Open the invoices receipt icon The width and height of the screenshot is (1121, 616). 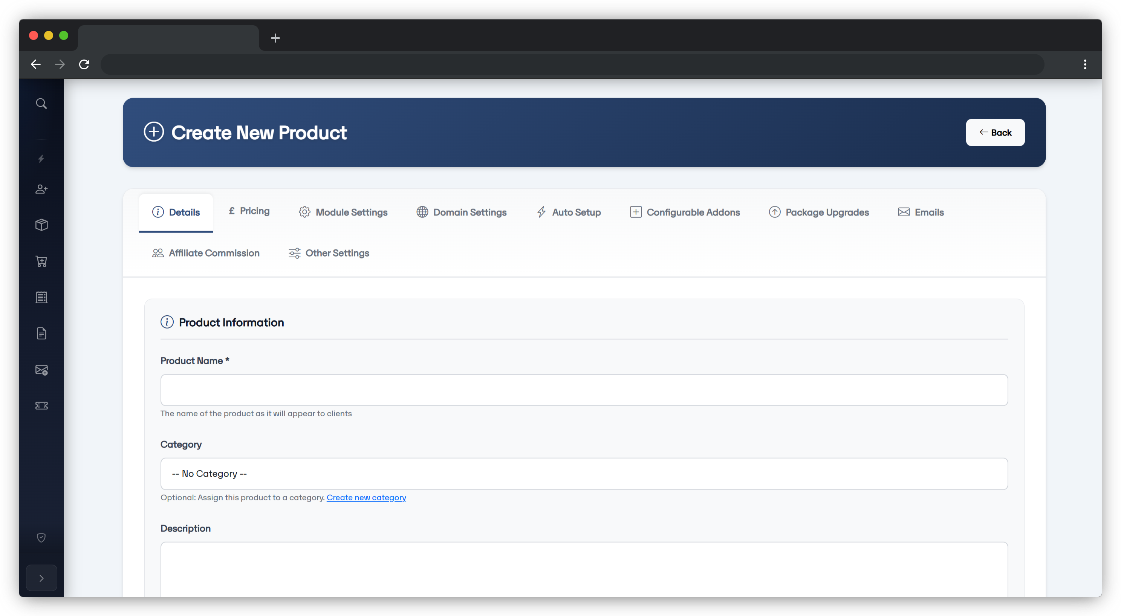coord(41,297)
